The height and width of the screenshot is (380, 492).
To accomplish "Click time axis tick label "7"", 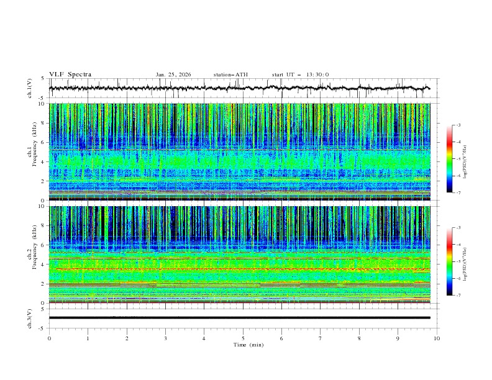I will (x=321, y=338).
